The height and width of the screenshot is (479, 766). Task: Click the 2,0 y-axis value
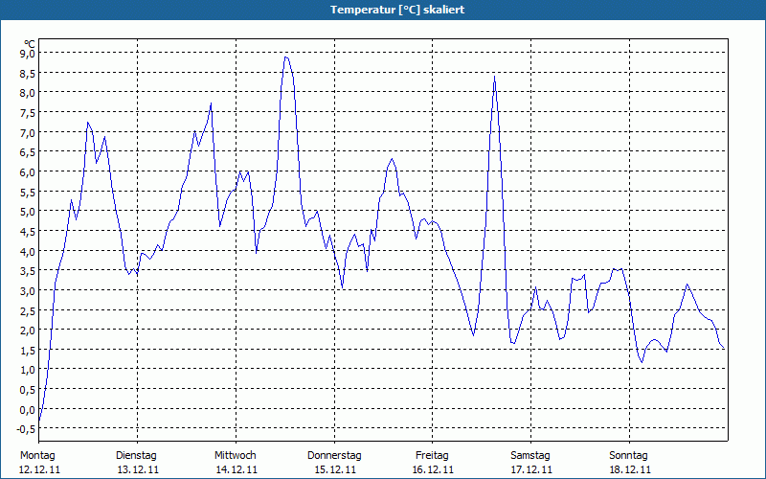tap(27, 330)
